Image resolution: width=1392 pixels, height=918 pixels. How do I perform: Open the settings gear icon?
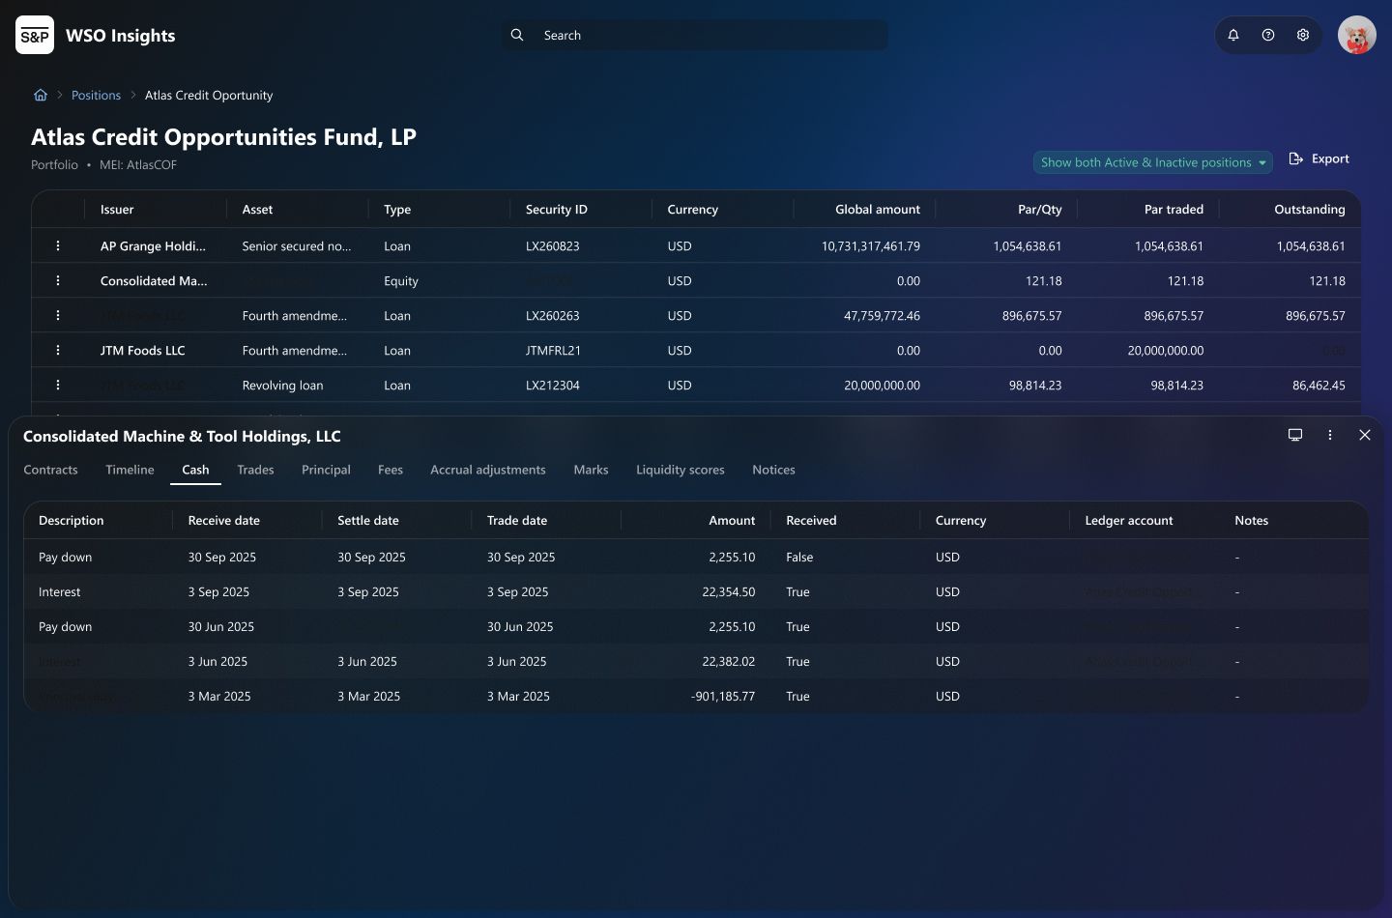[x=1303, y=35]
